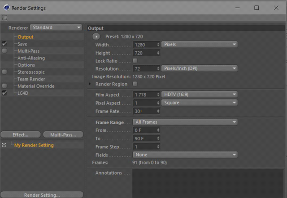Open the Pixels unit dropdown
Image resolution: width=287 pixels, height=198 pixels.
click(x=200, y=45)
